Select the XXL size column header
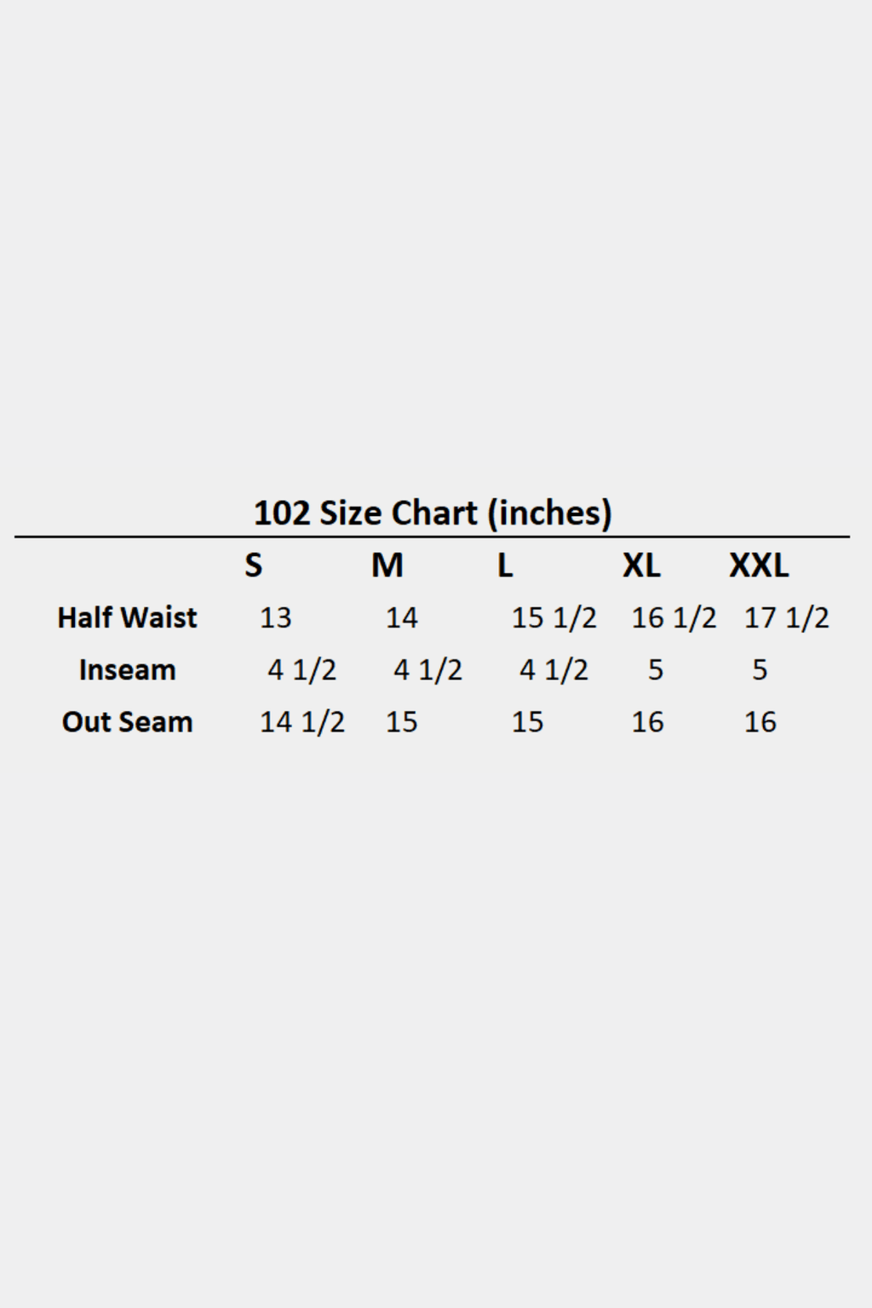This screenshot has width=872, height=1308. (759, 565)
